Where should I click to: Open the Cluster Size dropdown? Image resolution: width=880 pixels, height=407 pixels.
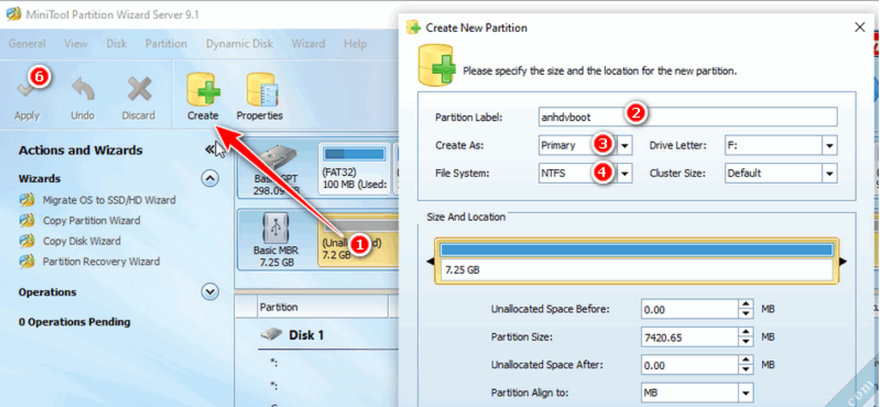(830, 173)
